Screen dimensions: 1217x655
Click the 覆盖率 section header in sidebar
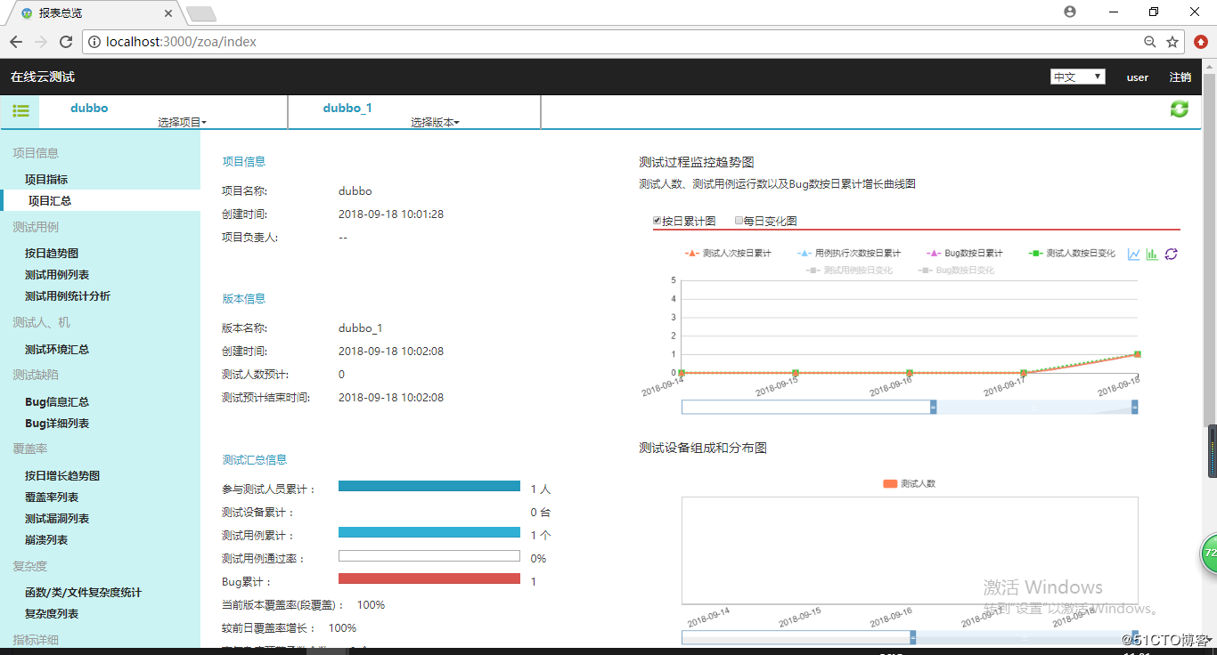click(x=30, y=449)
